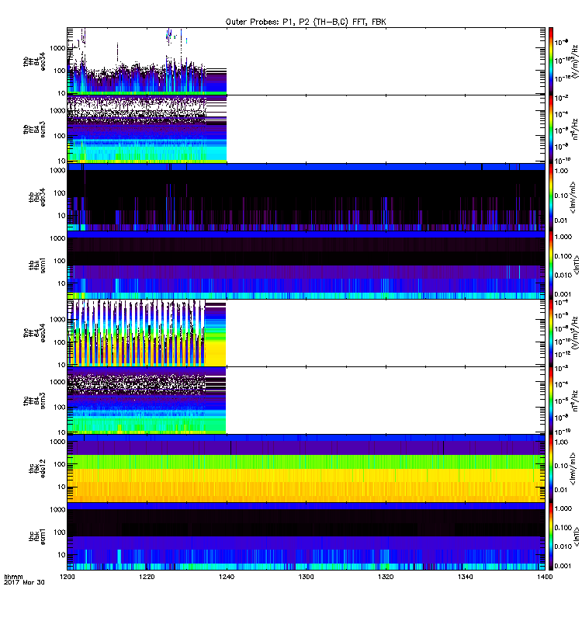Click the 1340 time tick label
This screenshot has height=621, width=582.
465,577
